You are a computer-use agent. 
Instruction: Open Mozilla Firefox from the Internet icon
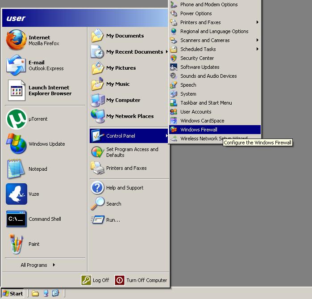(x=16, y=40)
